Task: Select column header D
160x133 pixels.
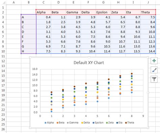Action: [x=58, y=2]
